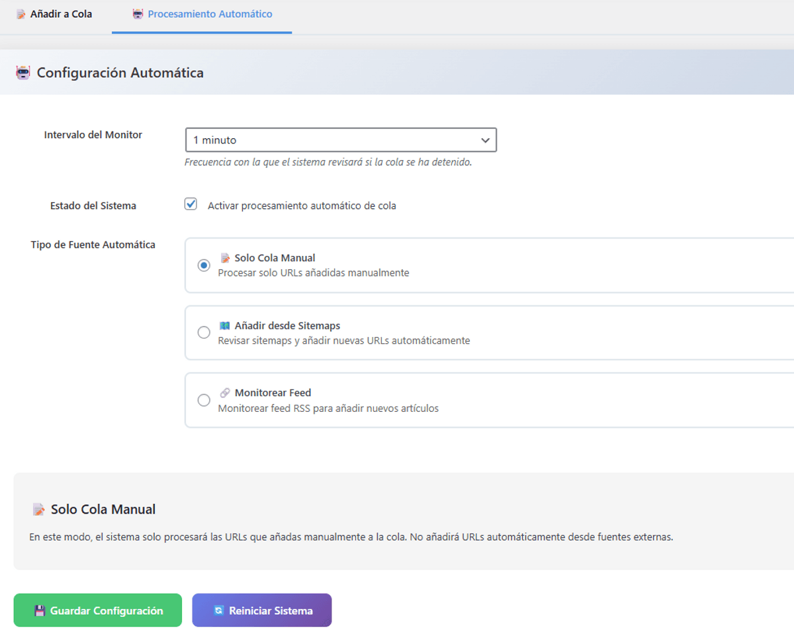This screenshot has height=640, width=794.
Task: Click the chevron arrow of the 1 minuto selector
Action: coord(485,140)
